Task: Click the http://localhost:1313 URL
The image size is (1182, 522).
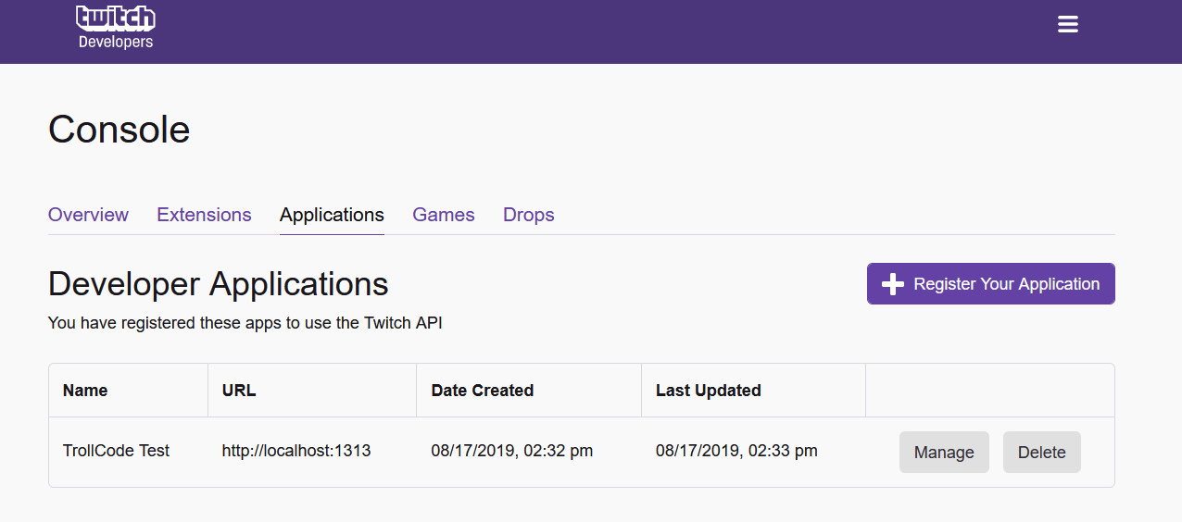Action: pyautogui.click(x=296, y=451)
